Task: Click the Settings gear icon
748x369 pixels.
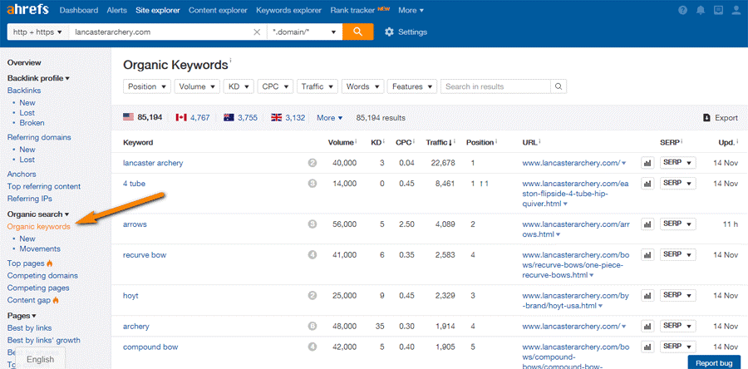Action: coord(390,32)
